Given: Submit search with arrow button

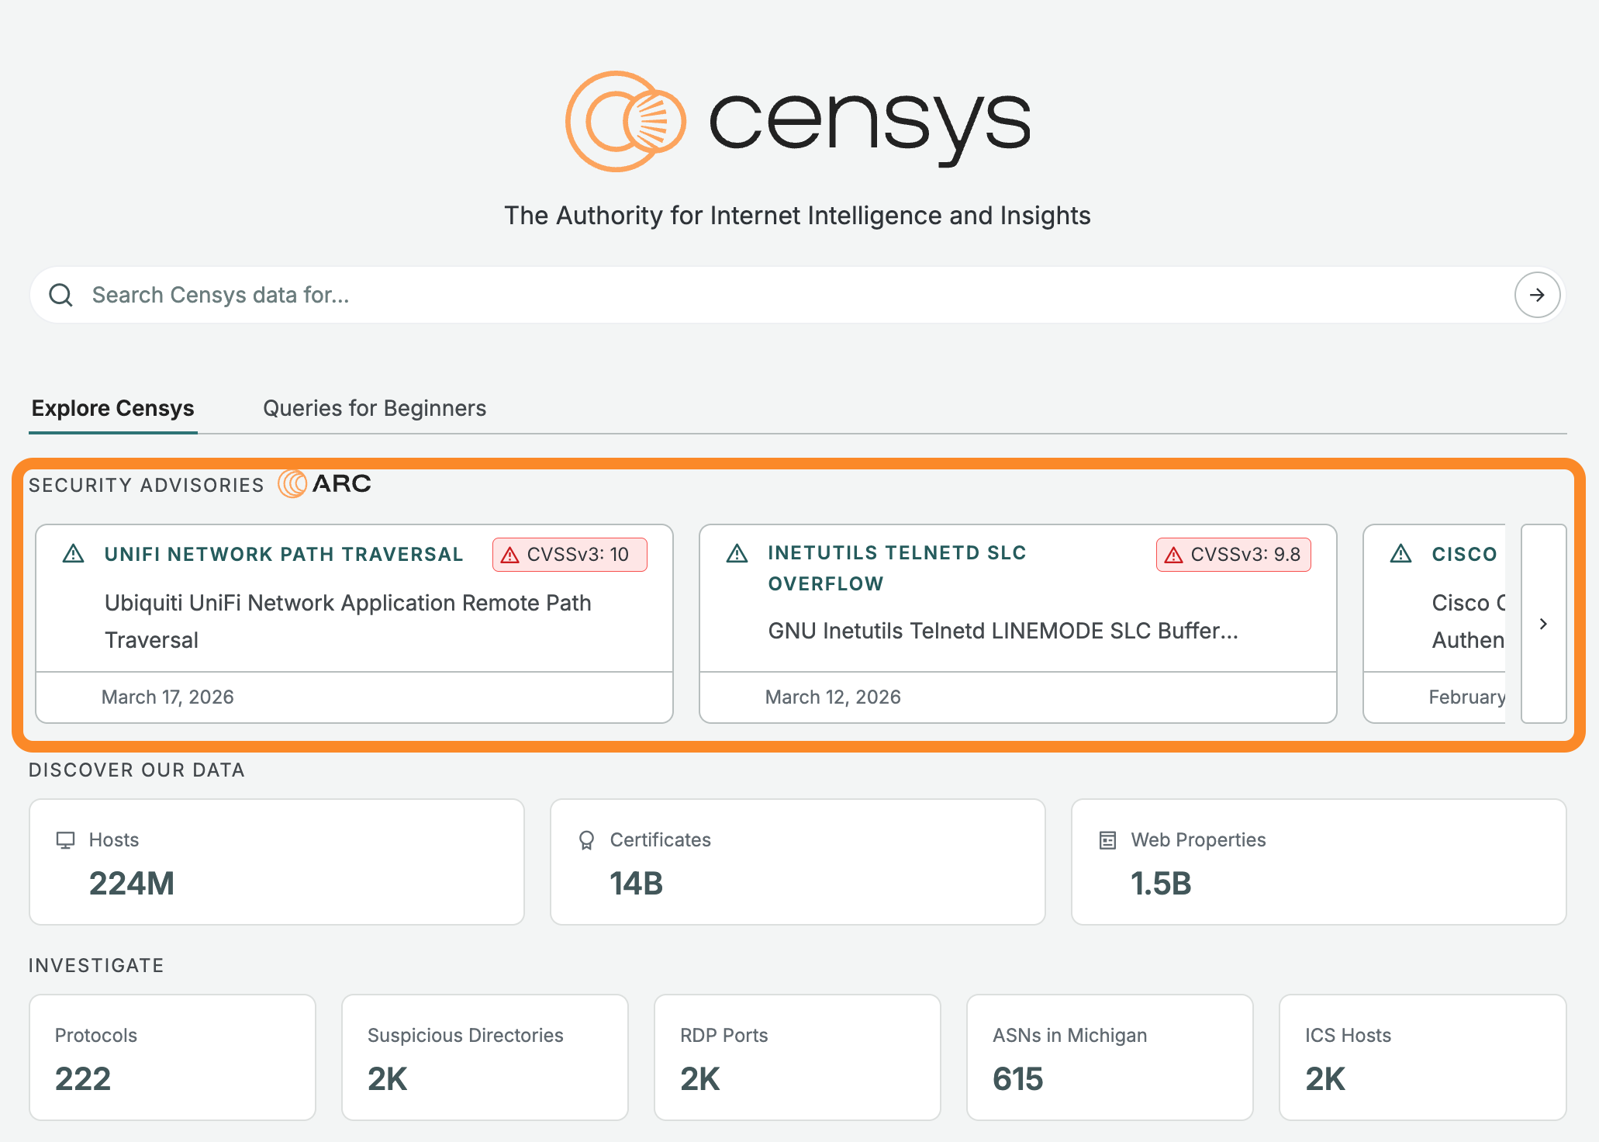Looking at the screenshot, I should (x=1537, y=295).
